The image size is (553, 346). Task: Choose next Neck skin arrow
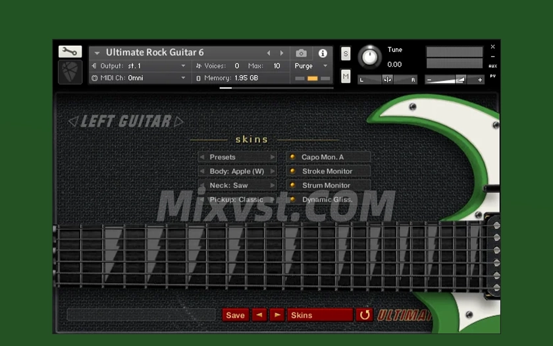[273, 185]
